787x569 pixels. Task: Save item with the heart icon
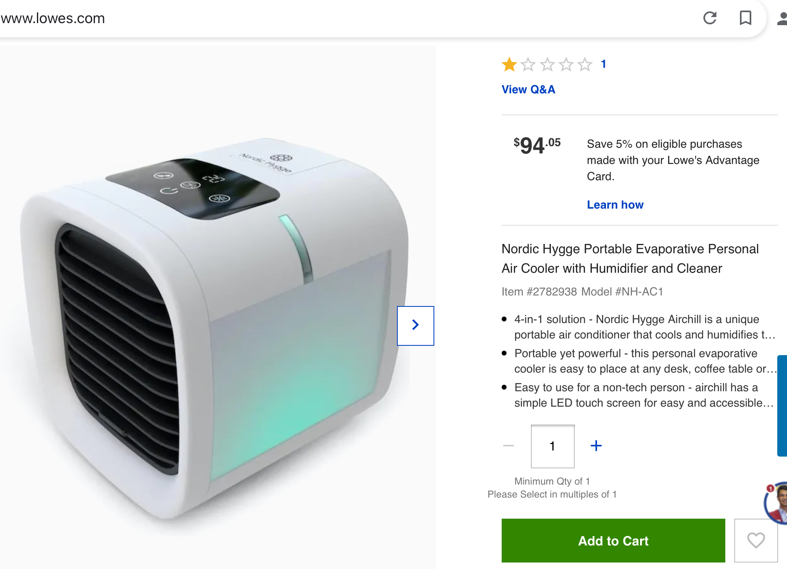coord(756,540)
